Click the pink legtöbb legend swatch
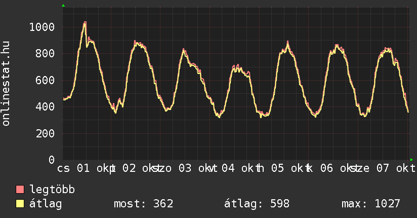 [20, 190]
